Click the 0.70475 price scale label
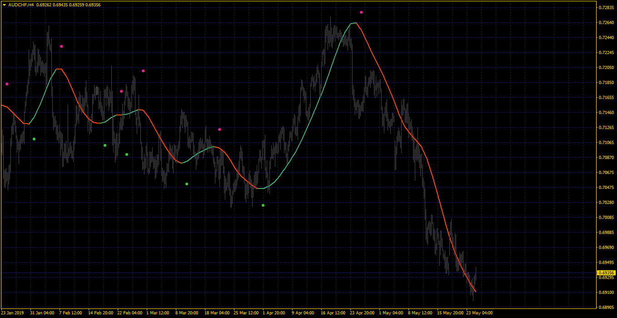Screen dimensions: 617x318 pos(607,188)
